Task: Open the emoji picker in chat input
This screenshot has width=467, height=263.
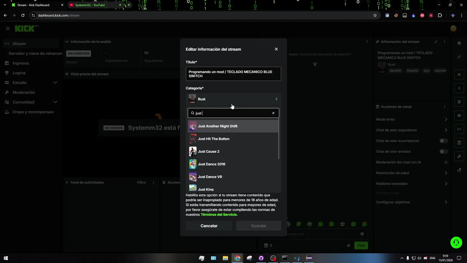Action: (362, 234)
